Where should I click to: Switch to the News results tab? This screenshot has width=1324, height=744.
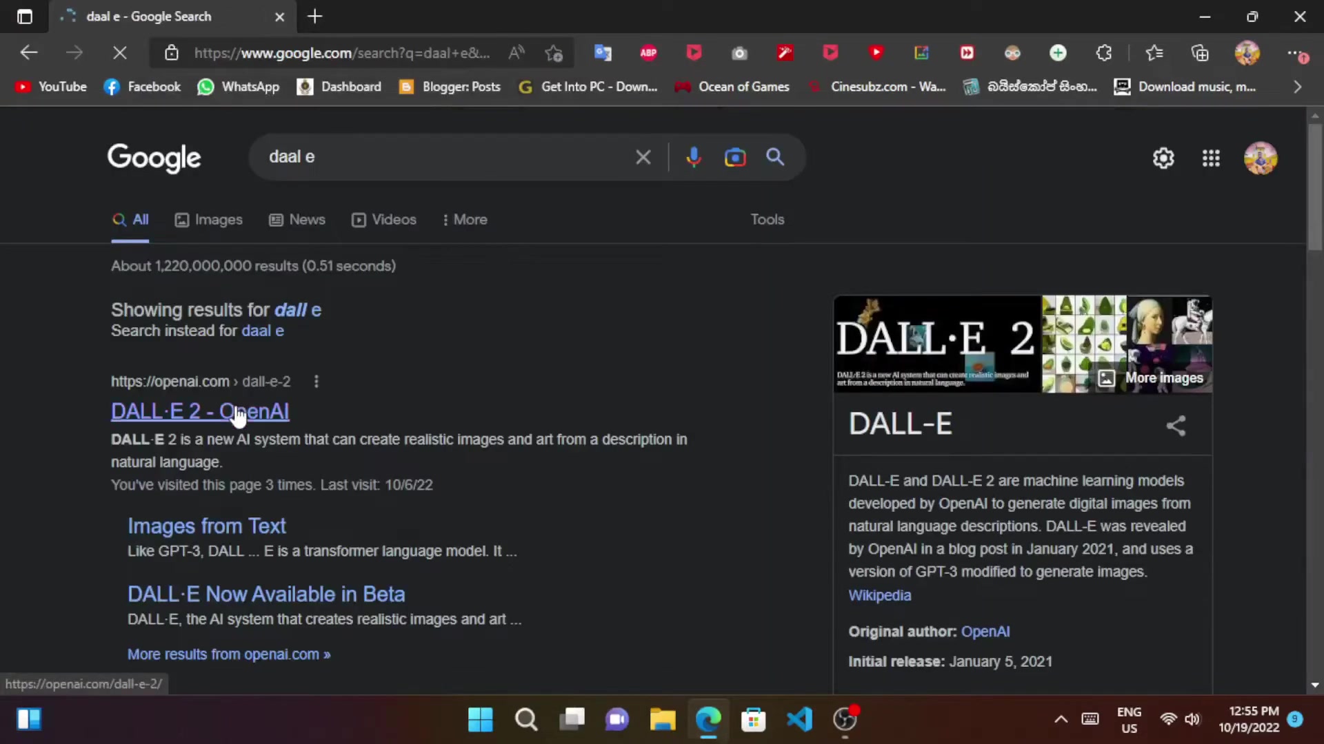[x=297, y=220]
